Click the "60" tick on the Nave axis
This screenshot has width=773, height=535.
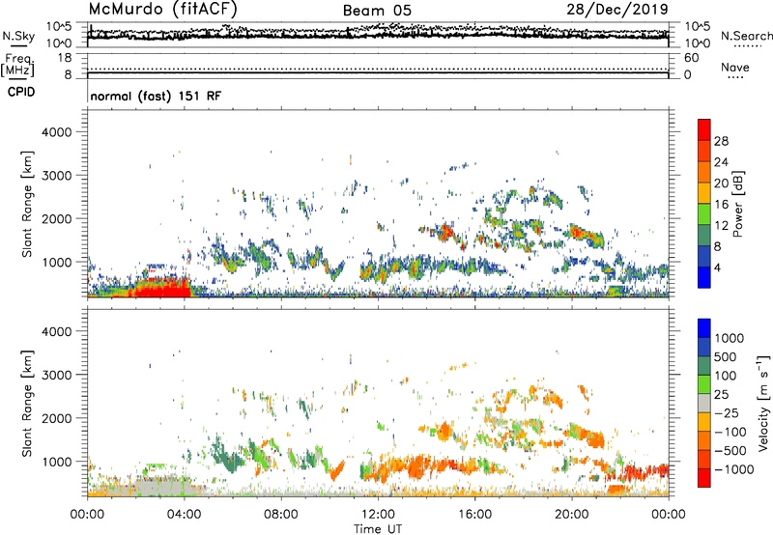[x=691, y=58]
